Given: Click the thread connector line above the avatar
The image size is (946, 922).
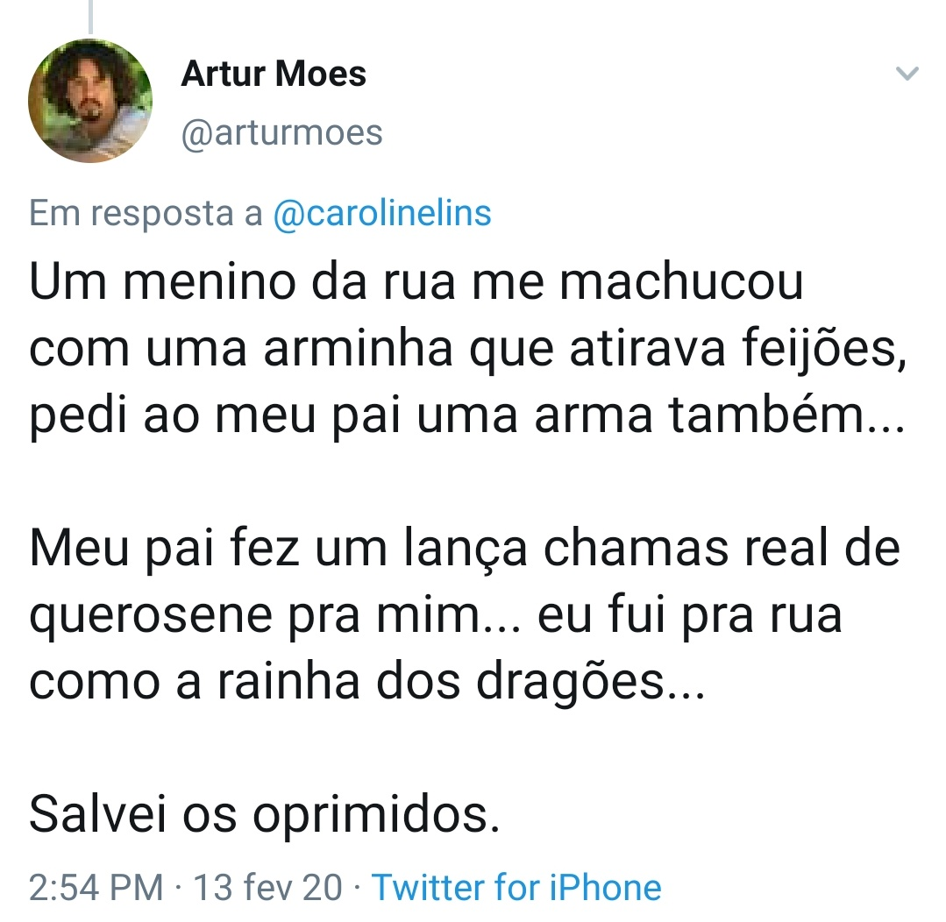Looking at the screenshot, I should tap(90, 16).
